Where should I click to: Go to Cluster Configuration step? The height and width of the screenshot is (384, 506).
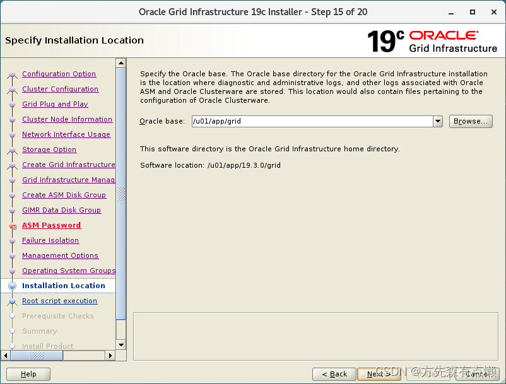click(x=61, y=89)
